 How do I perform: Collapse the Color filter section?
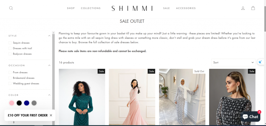49,95
